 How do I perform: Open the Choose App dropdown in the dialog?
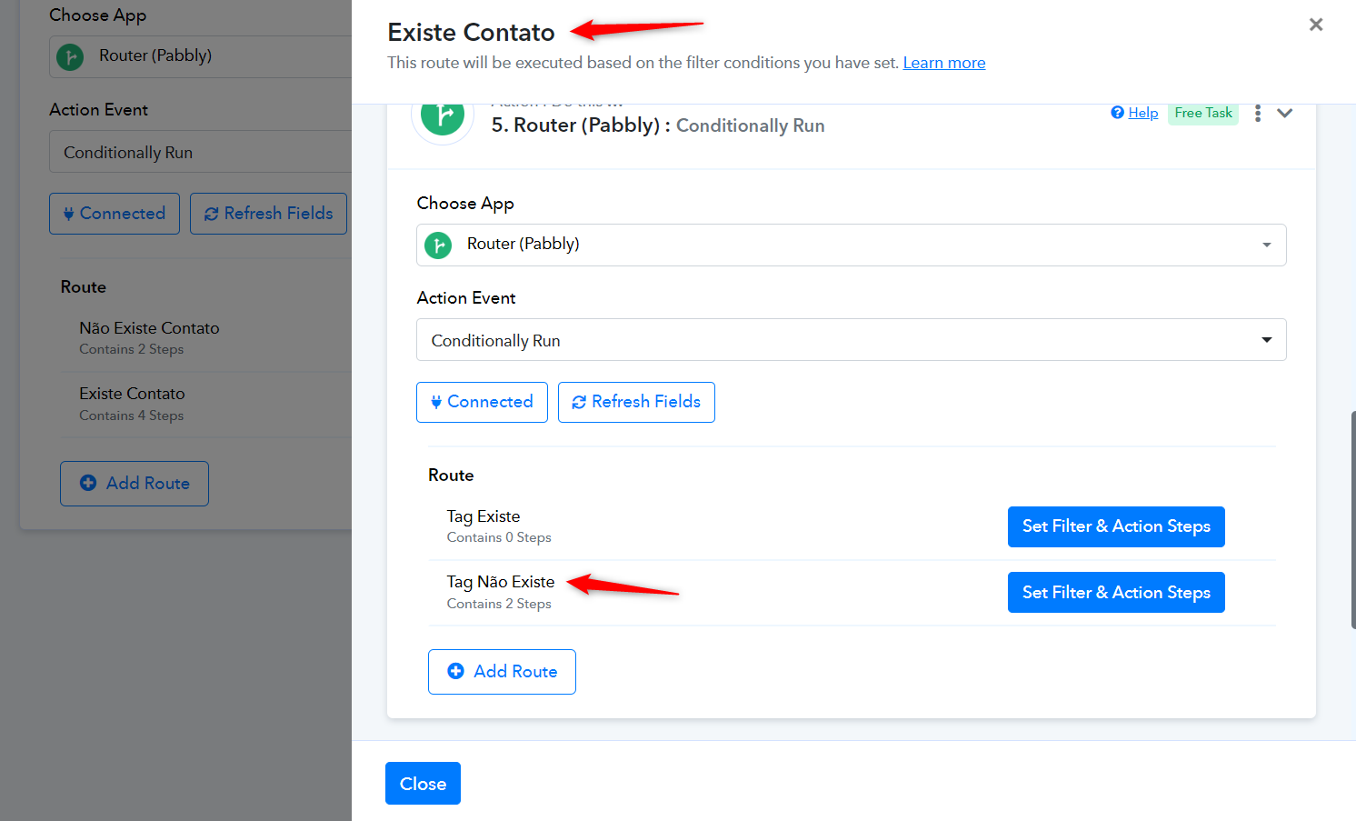click(x=851, y=245)
